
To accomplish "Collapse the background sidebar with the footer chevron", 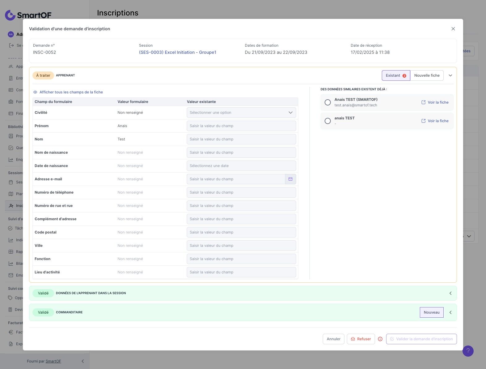I will click(x=83, y=361).
